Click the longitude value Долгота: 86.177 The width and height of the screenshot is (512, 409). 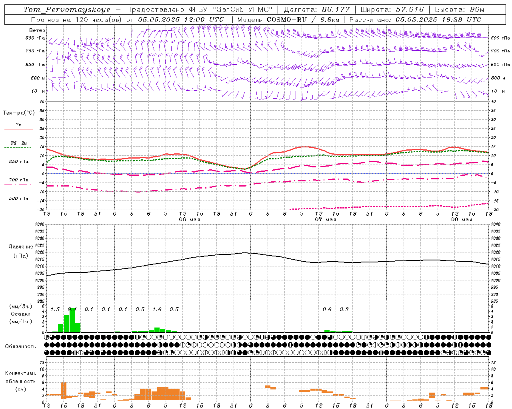pos(317,10)
